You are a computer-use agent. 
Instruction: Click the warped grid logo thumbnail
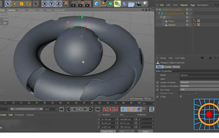206,114
